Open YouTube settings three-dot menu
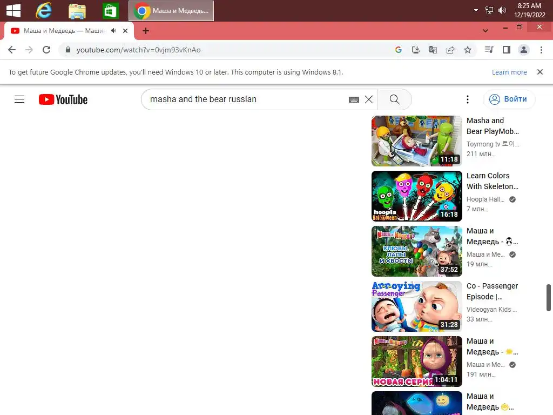This screenshot has height=415, width=553. point(468,99)
